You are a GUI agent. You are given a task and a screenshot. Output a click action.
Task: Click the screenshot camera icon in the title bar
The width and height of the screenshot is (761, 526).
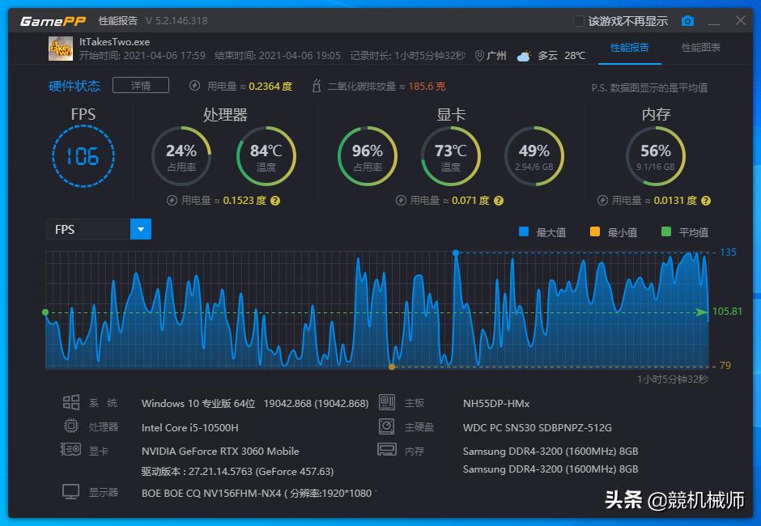[688, 21]
